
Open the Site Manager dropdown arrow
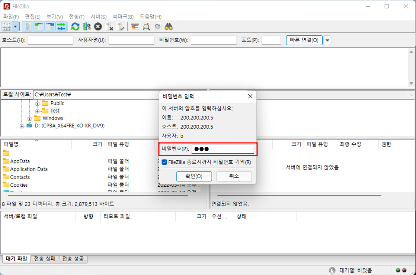click(15, 27)
